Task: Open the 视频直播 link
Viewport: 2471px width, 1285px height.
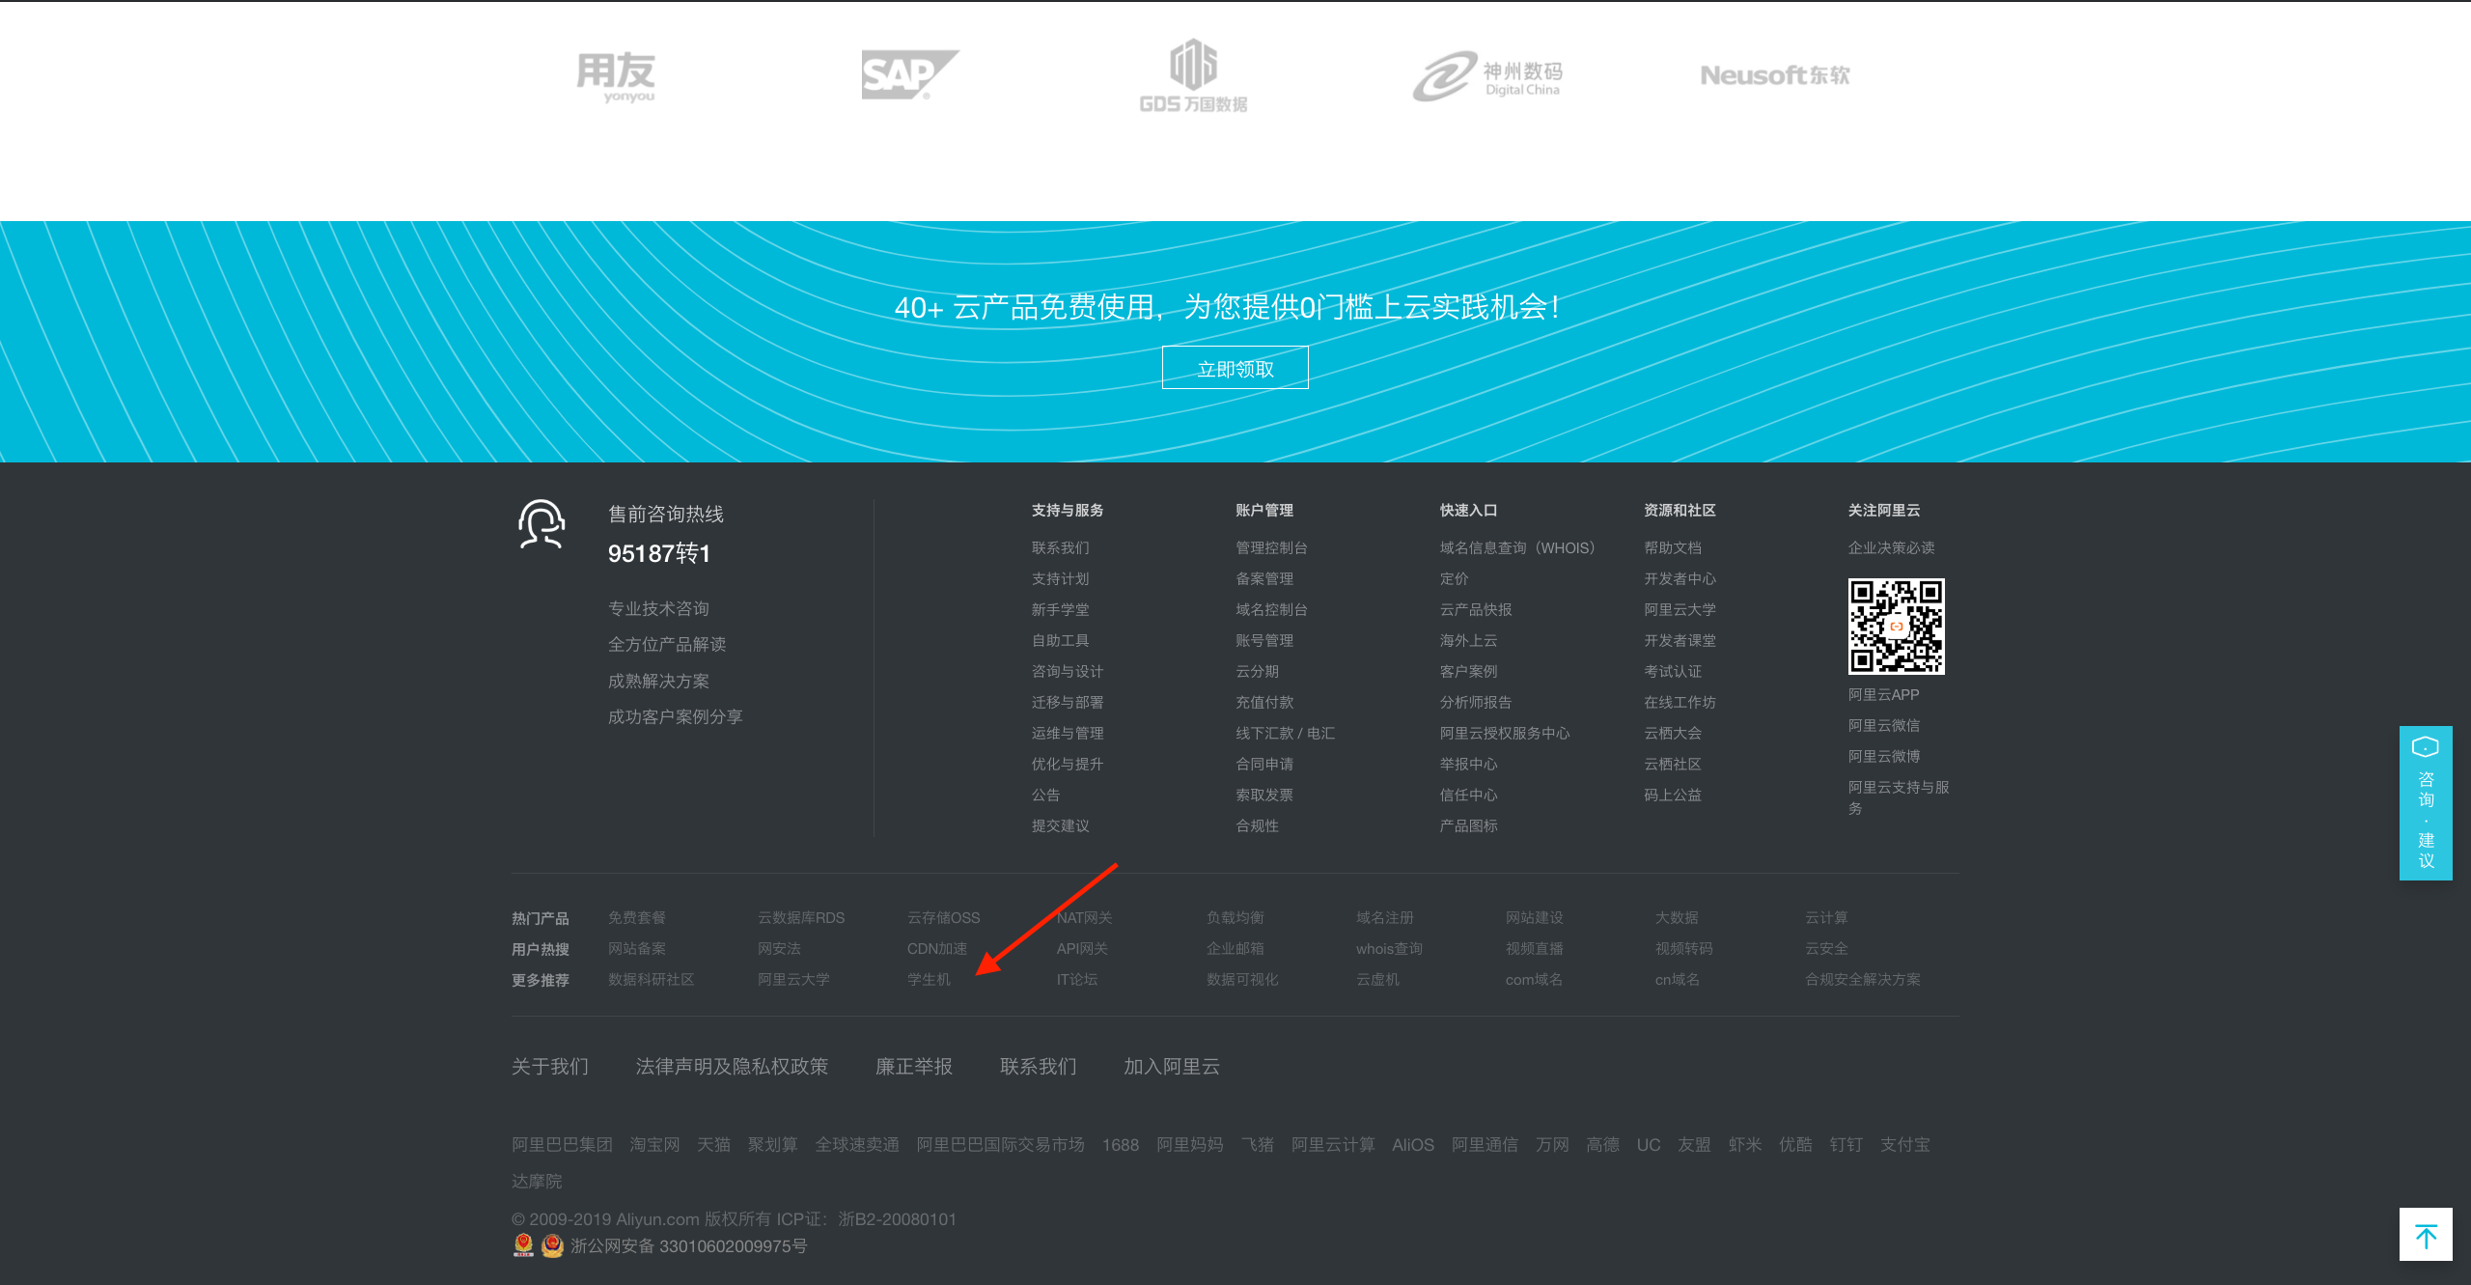Action: [1534, 949]
